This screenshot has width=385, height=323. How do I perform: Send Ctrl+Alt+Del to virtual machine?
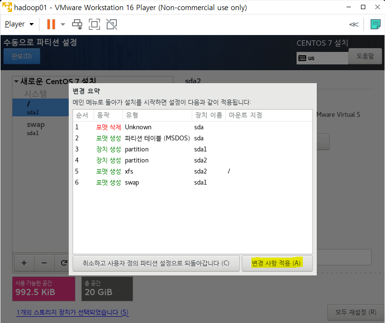pos(77,25)
